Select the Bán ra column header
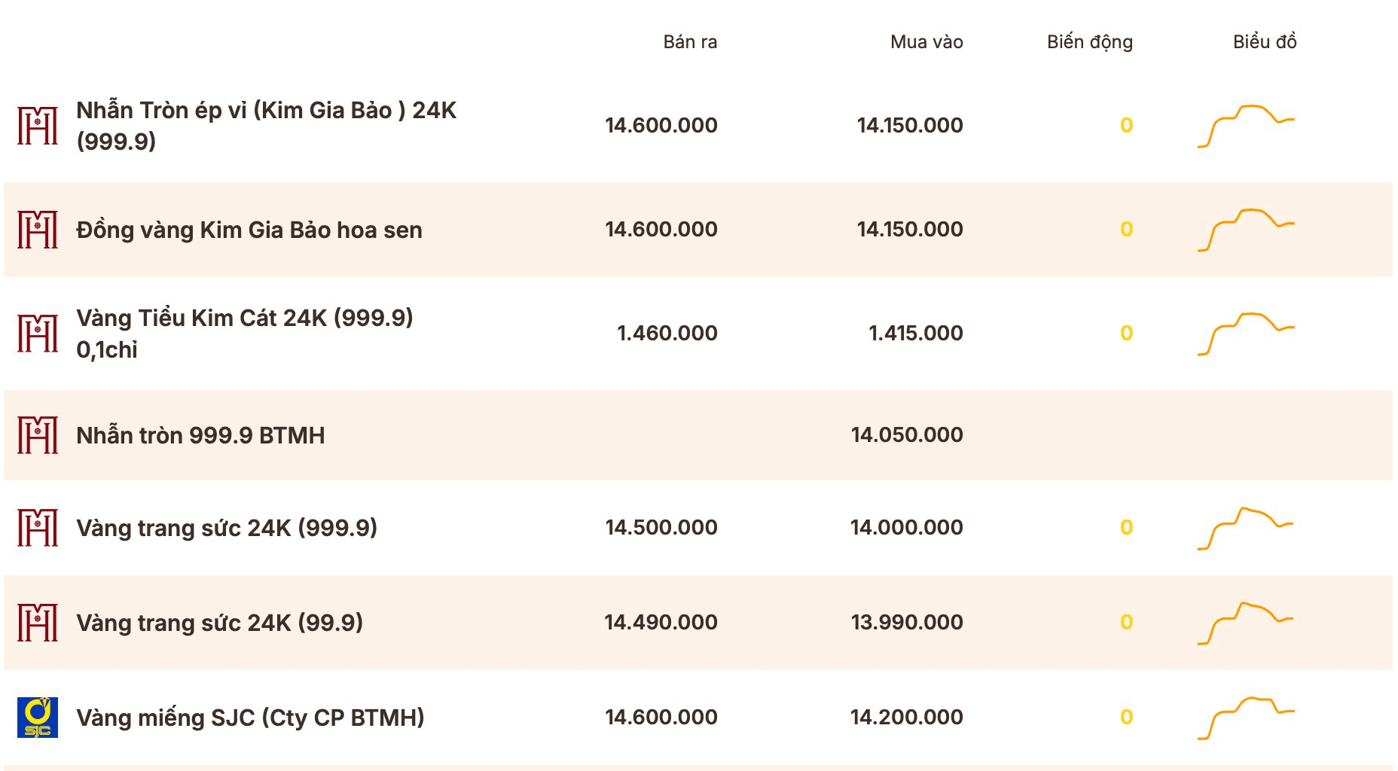1398x771 pixels. pos(690,42)
